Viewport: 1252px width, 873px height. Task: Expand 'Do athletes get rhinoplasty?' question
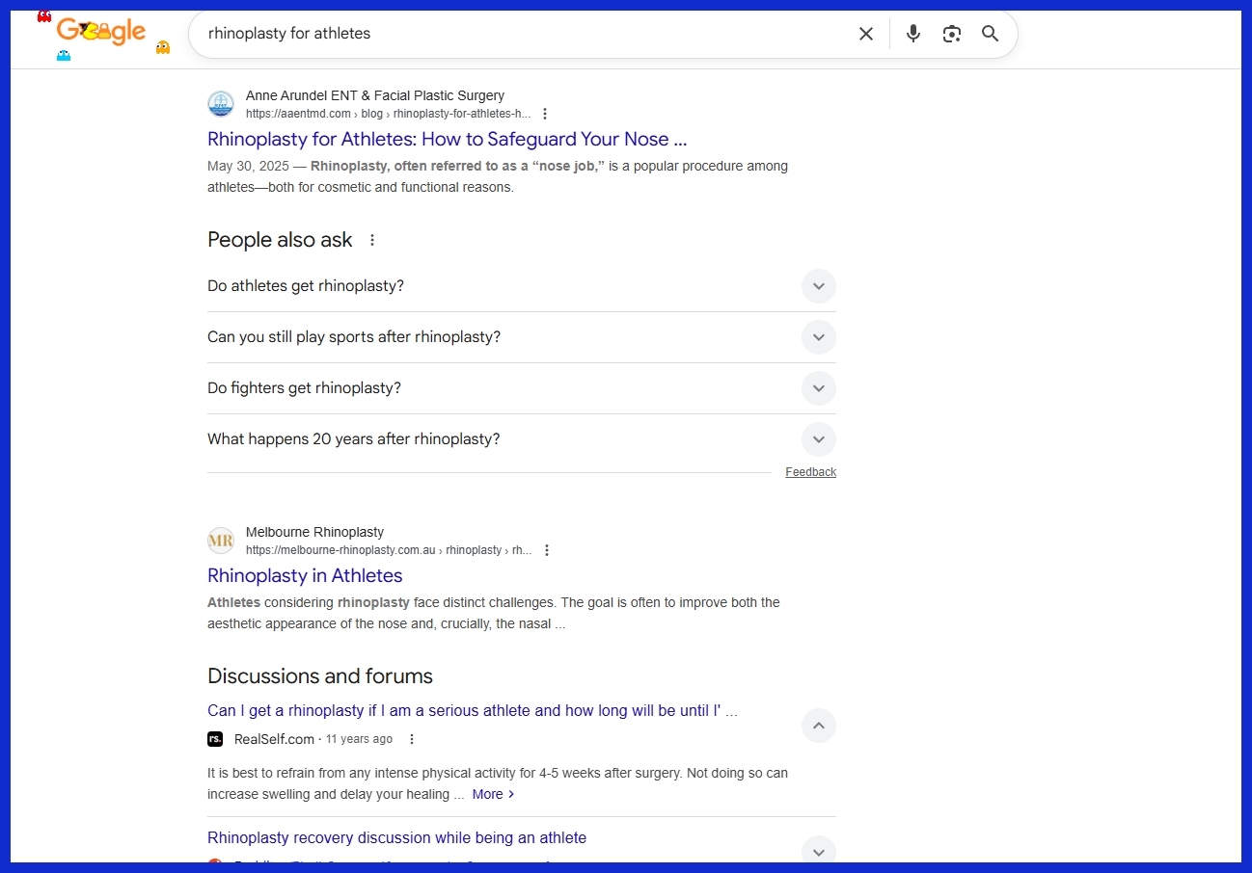point(818,286)
